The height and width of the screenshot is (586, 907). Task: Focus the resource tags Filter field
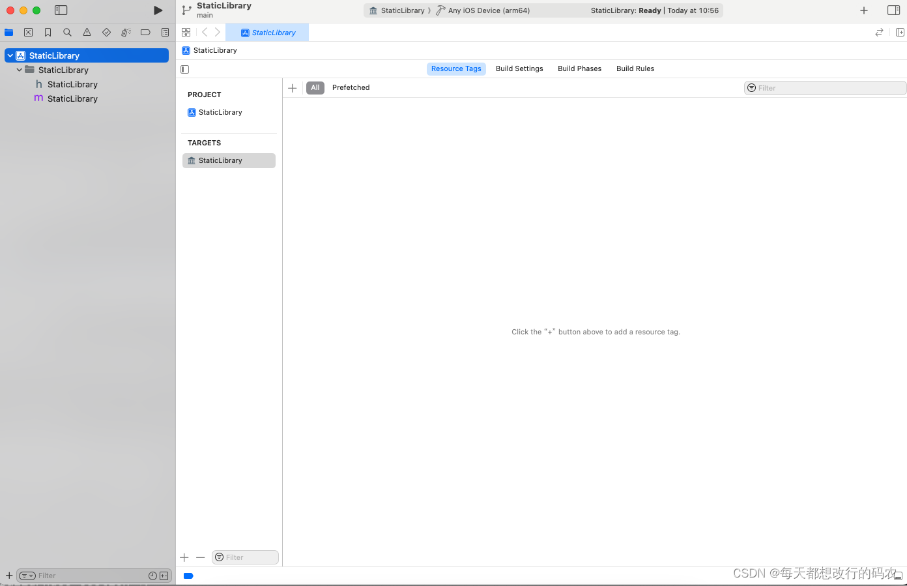[825, 88]
